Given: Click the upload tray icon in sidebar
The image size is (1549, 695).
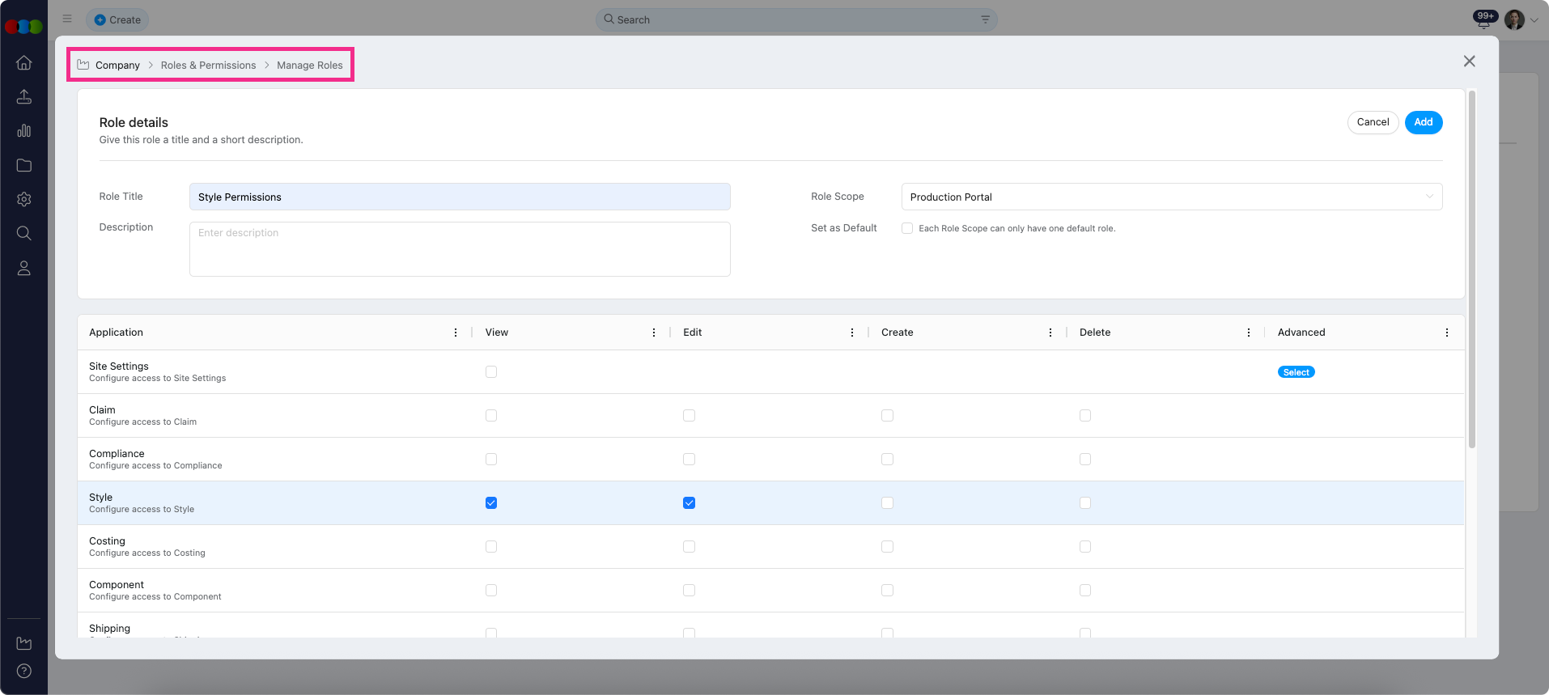Looking at the screenshot, I should (24, 97).
